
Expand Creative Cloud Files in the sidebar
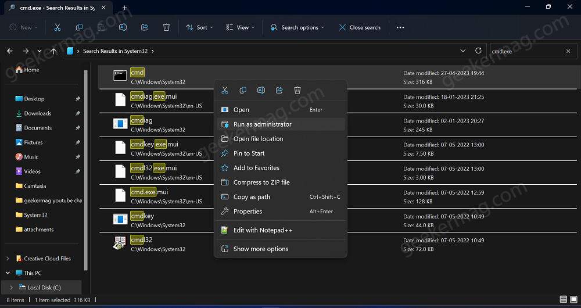8,259
